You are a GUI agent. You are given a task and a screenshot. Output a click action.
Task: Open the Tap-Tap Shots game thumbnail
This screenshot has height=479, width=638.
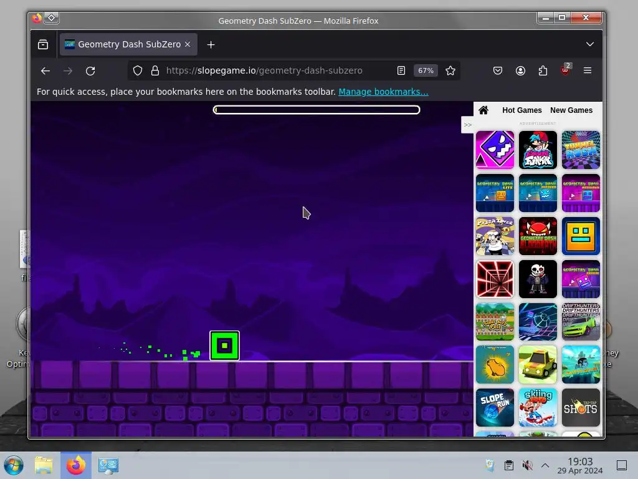(581, 407)
